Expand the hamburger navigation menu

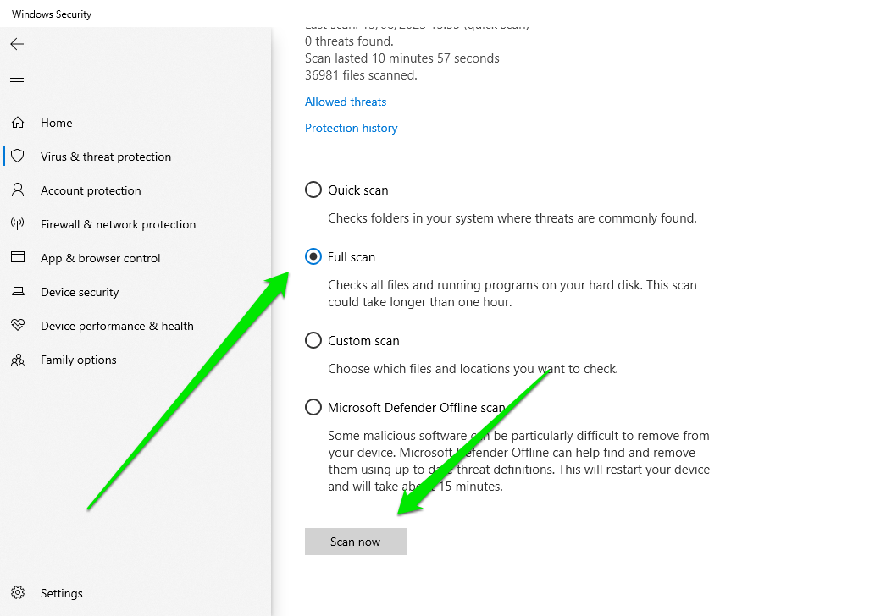click(17, 82)
